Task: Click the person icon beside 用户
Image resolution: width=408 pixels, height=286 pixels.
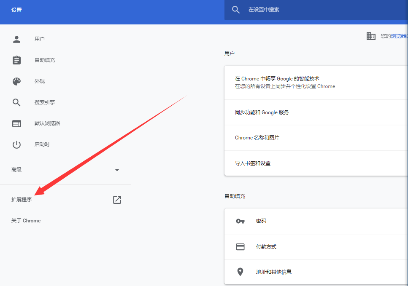Action: [x=16, y=39]
